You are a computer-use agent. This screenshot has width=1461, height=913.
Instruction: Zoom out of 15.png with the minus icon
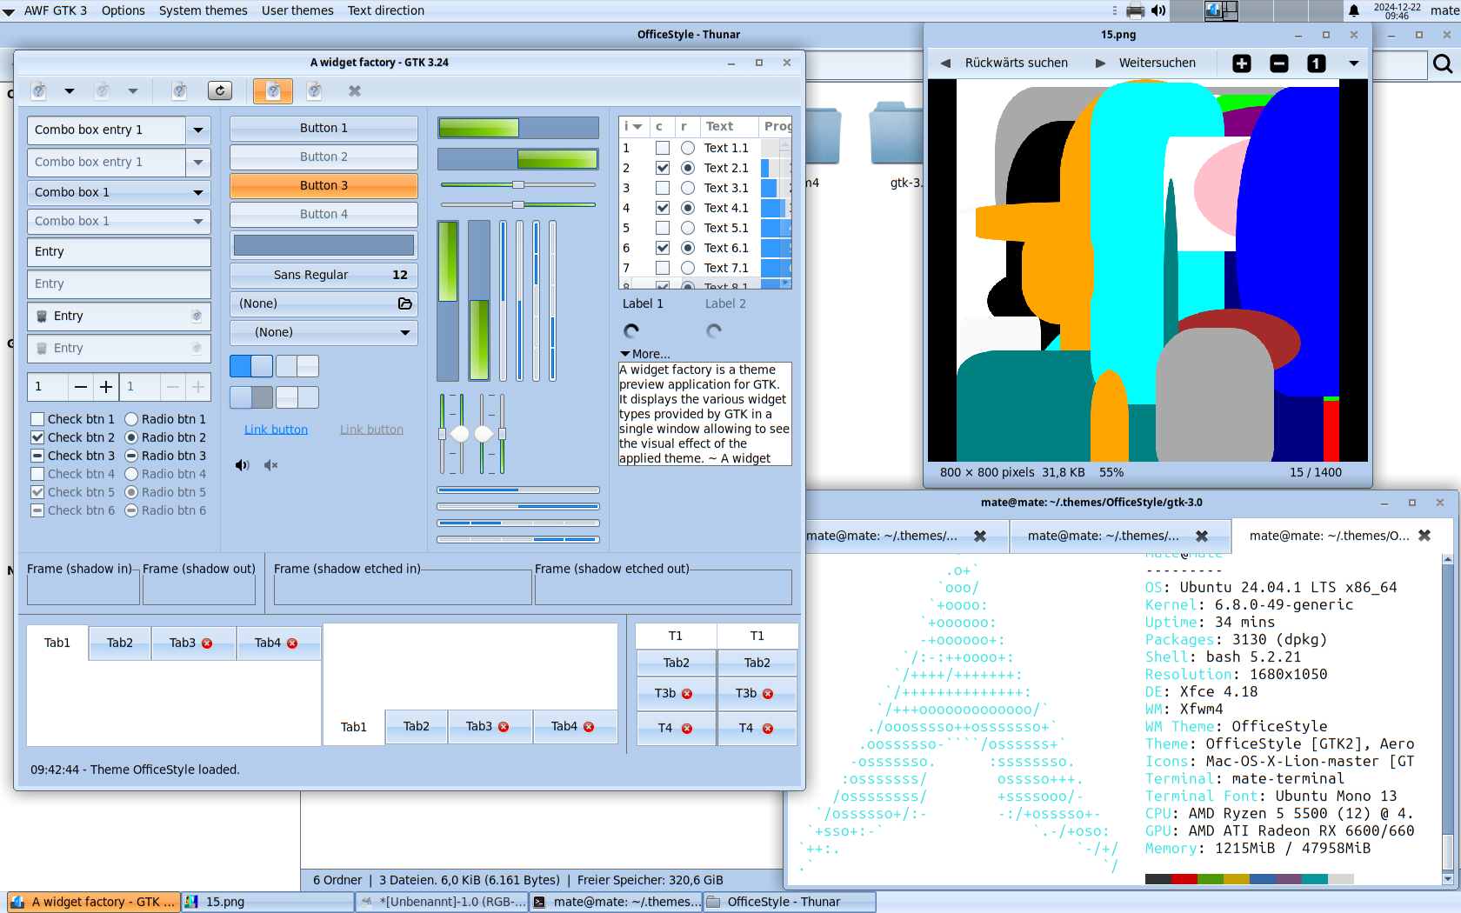(x=1278, y=63)
